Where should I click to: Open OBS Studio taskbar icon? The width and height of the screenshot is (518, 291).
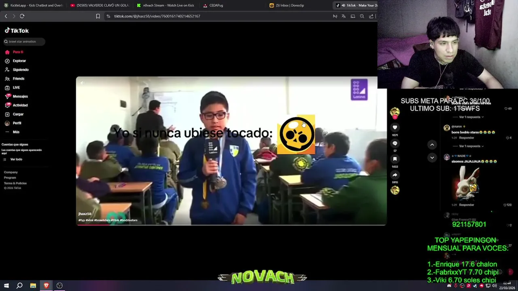tap(59, 286)
